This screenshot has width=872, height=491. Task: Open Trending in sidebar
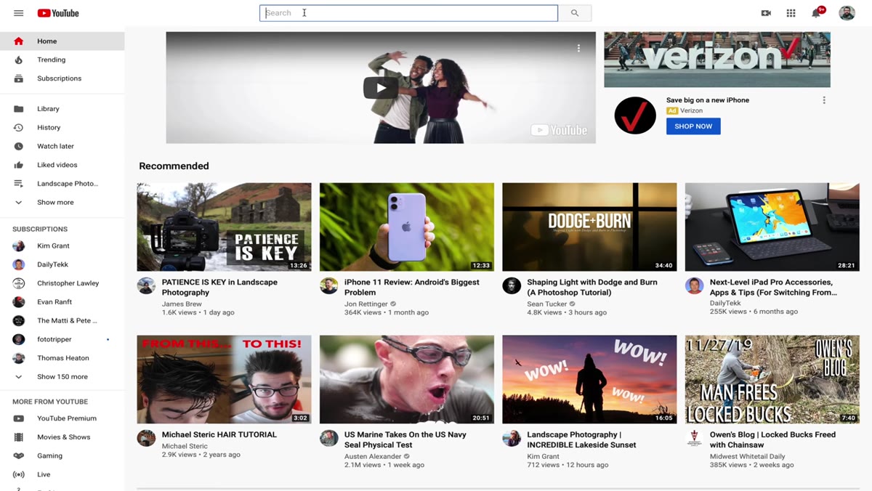(62, 60)
